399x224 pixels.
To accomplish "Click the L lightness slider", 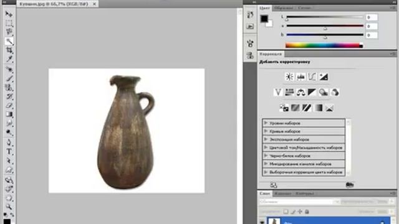I will coord(325,17).
